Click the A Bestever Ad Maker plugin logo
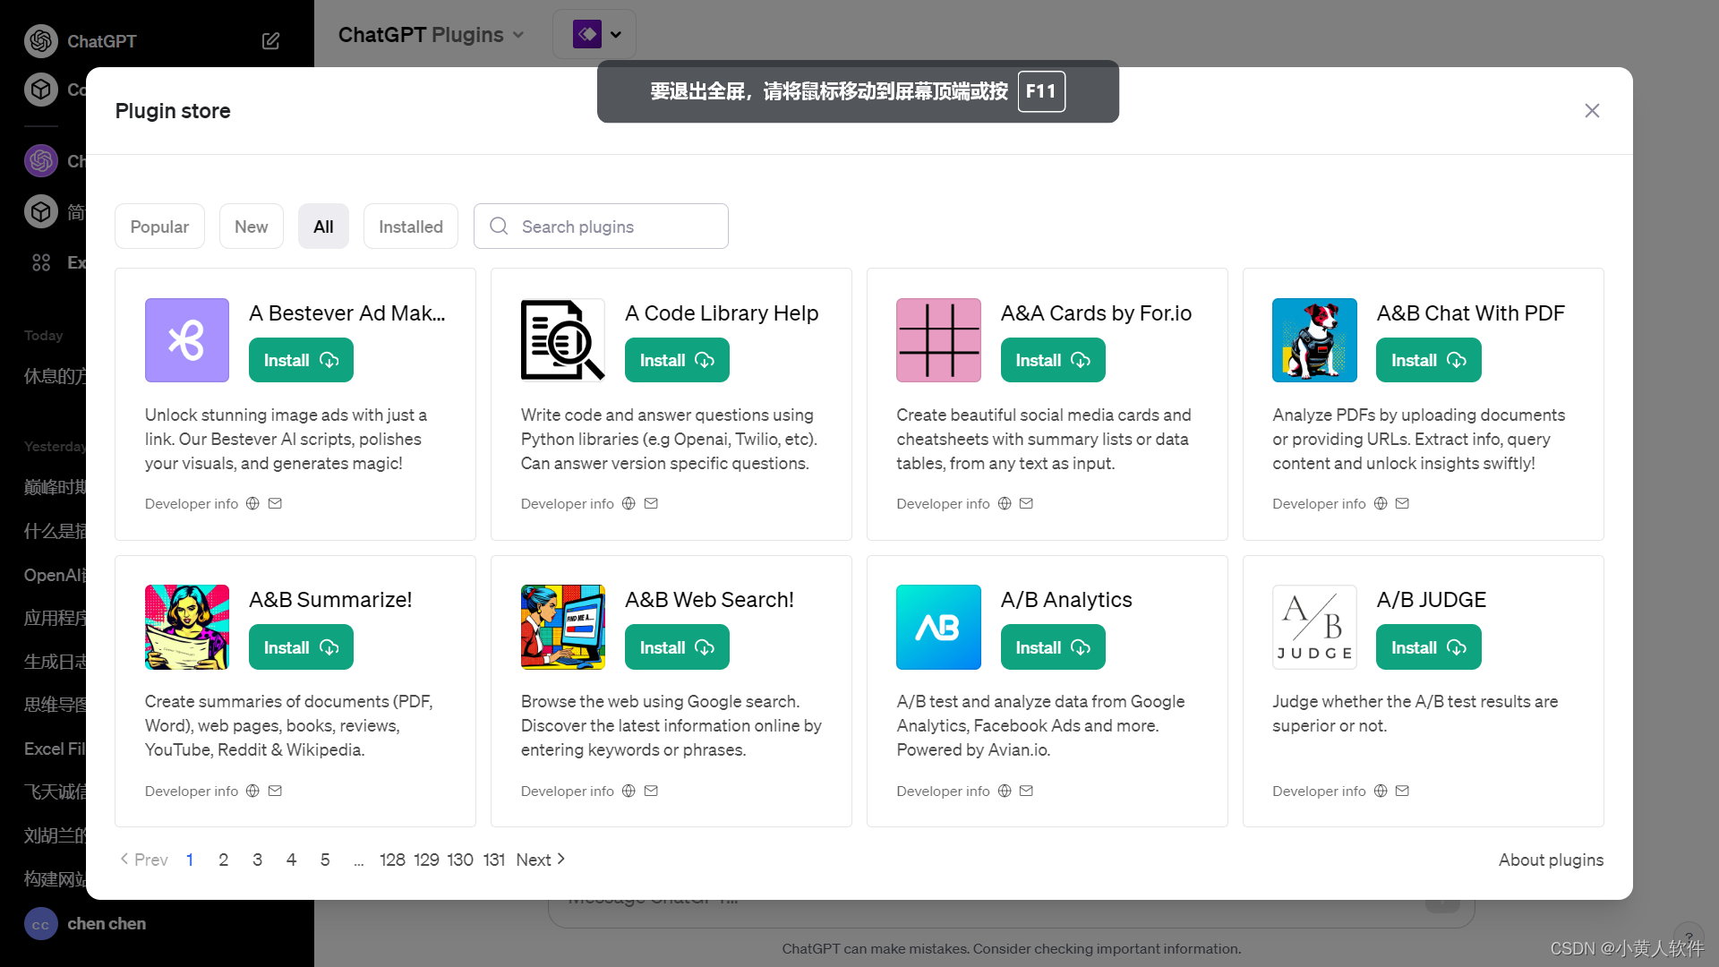The image size is (1719, 967). [187, 340]
